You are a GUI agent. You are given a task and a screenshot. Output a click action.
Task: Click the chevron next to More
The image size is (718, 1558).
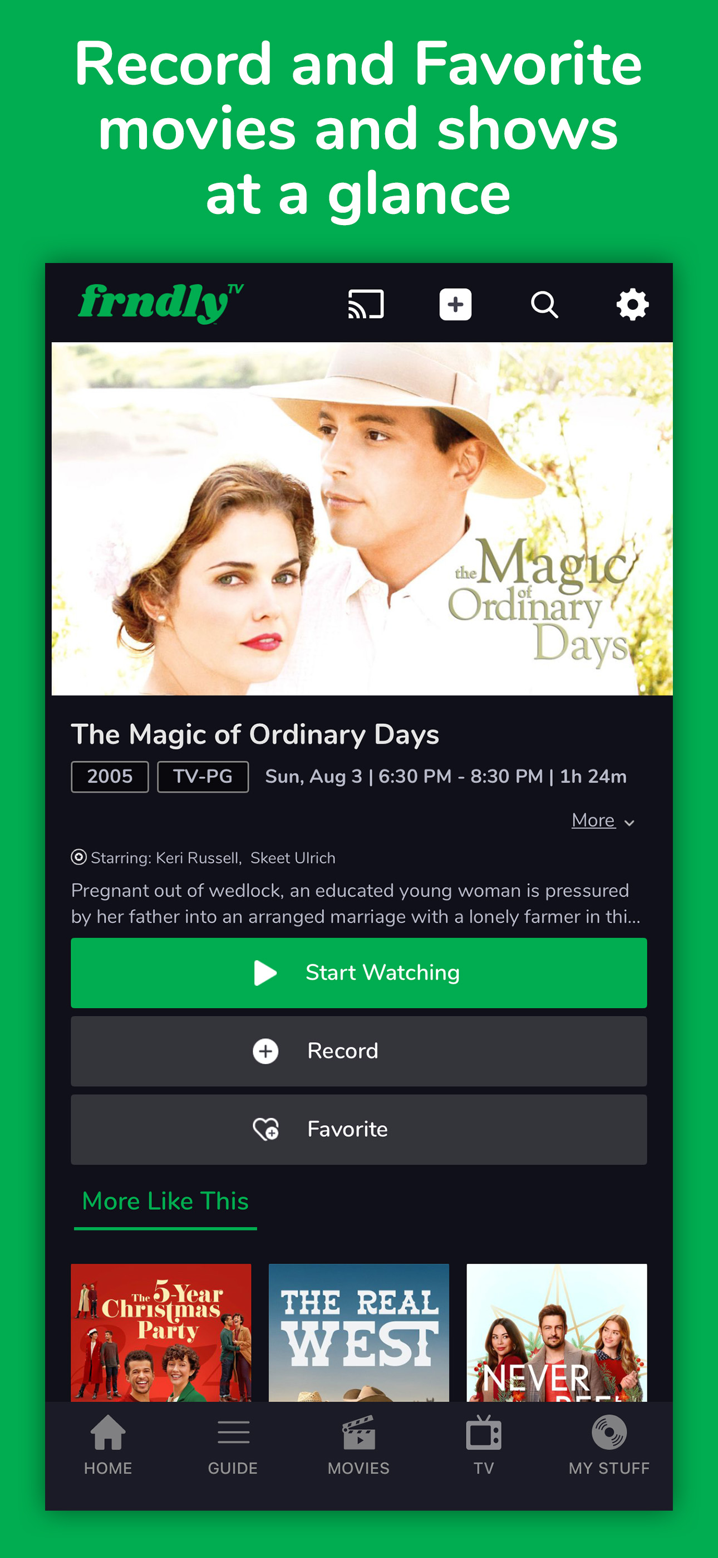[629, 822]
